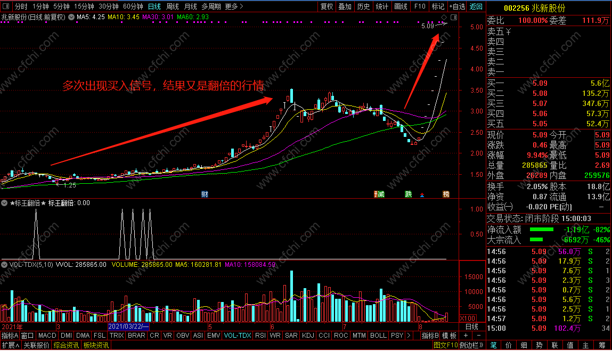Toggle the 标王翻倍 indicator dropdown circle
Viewport: 612px width, 351px height.
click(x=4, y=203)
